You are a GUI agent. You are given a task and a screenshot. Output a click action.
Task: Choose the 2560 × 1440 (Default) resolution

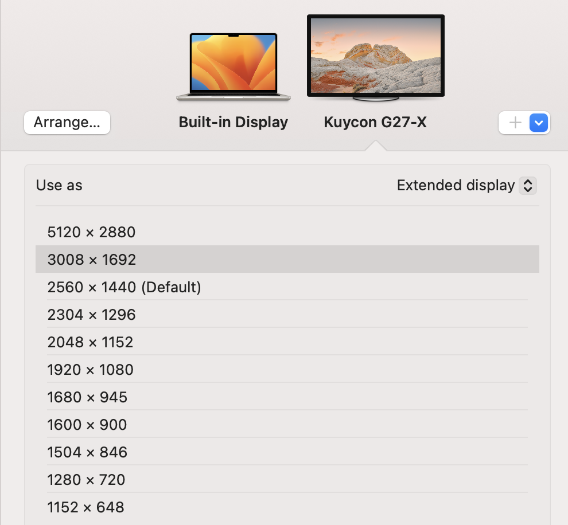coord(287,287)
